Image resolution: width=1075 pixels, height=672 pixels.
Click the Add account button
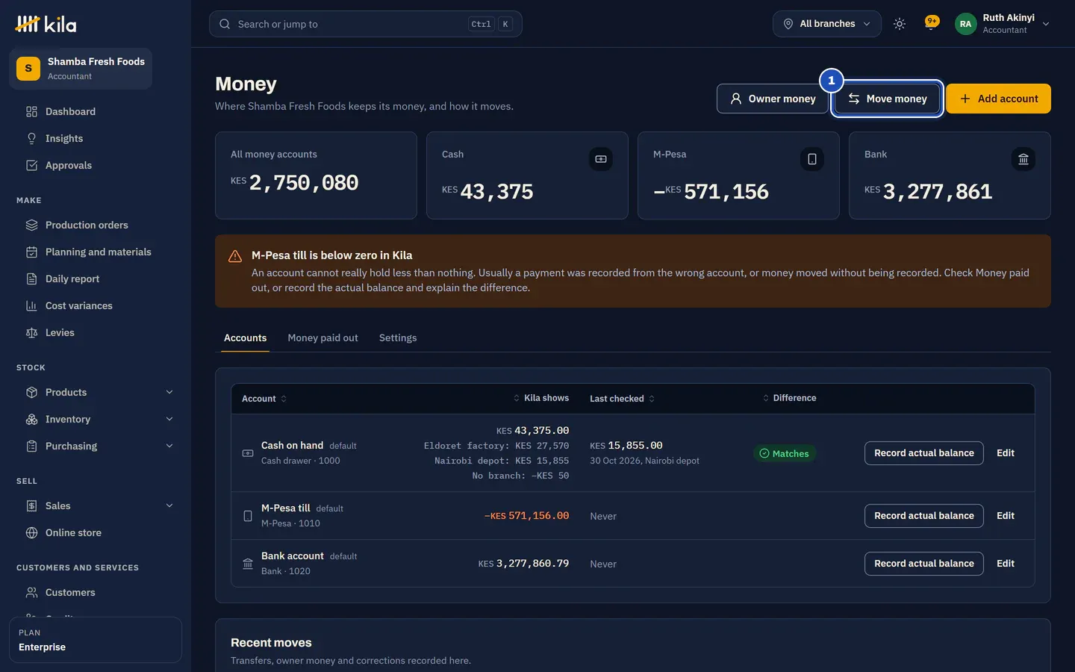pyautogui.click(x=998, y=99)
